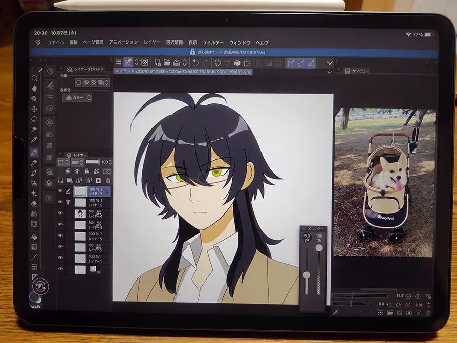Toggle Snap to ruler in command bar
This screenshot has height=343, width=457.
291,62
